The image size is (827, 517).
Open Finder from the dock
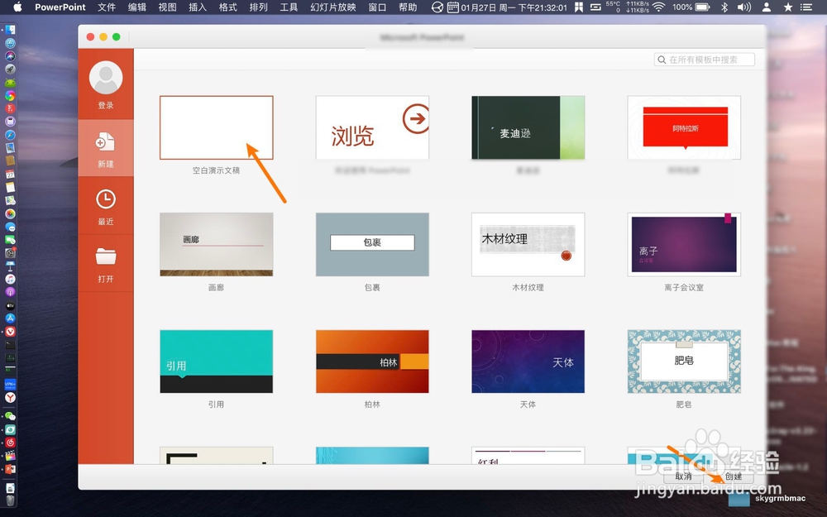tap(10, 30)
